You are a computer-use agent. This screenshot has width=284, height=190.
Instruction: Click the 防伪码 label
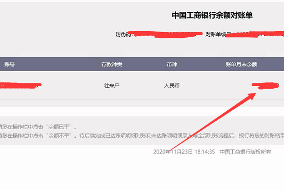pyautogui.click(x=123, y=34)
